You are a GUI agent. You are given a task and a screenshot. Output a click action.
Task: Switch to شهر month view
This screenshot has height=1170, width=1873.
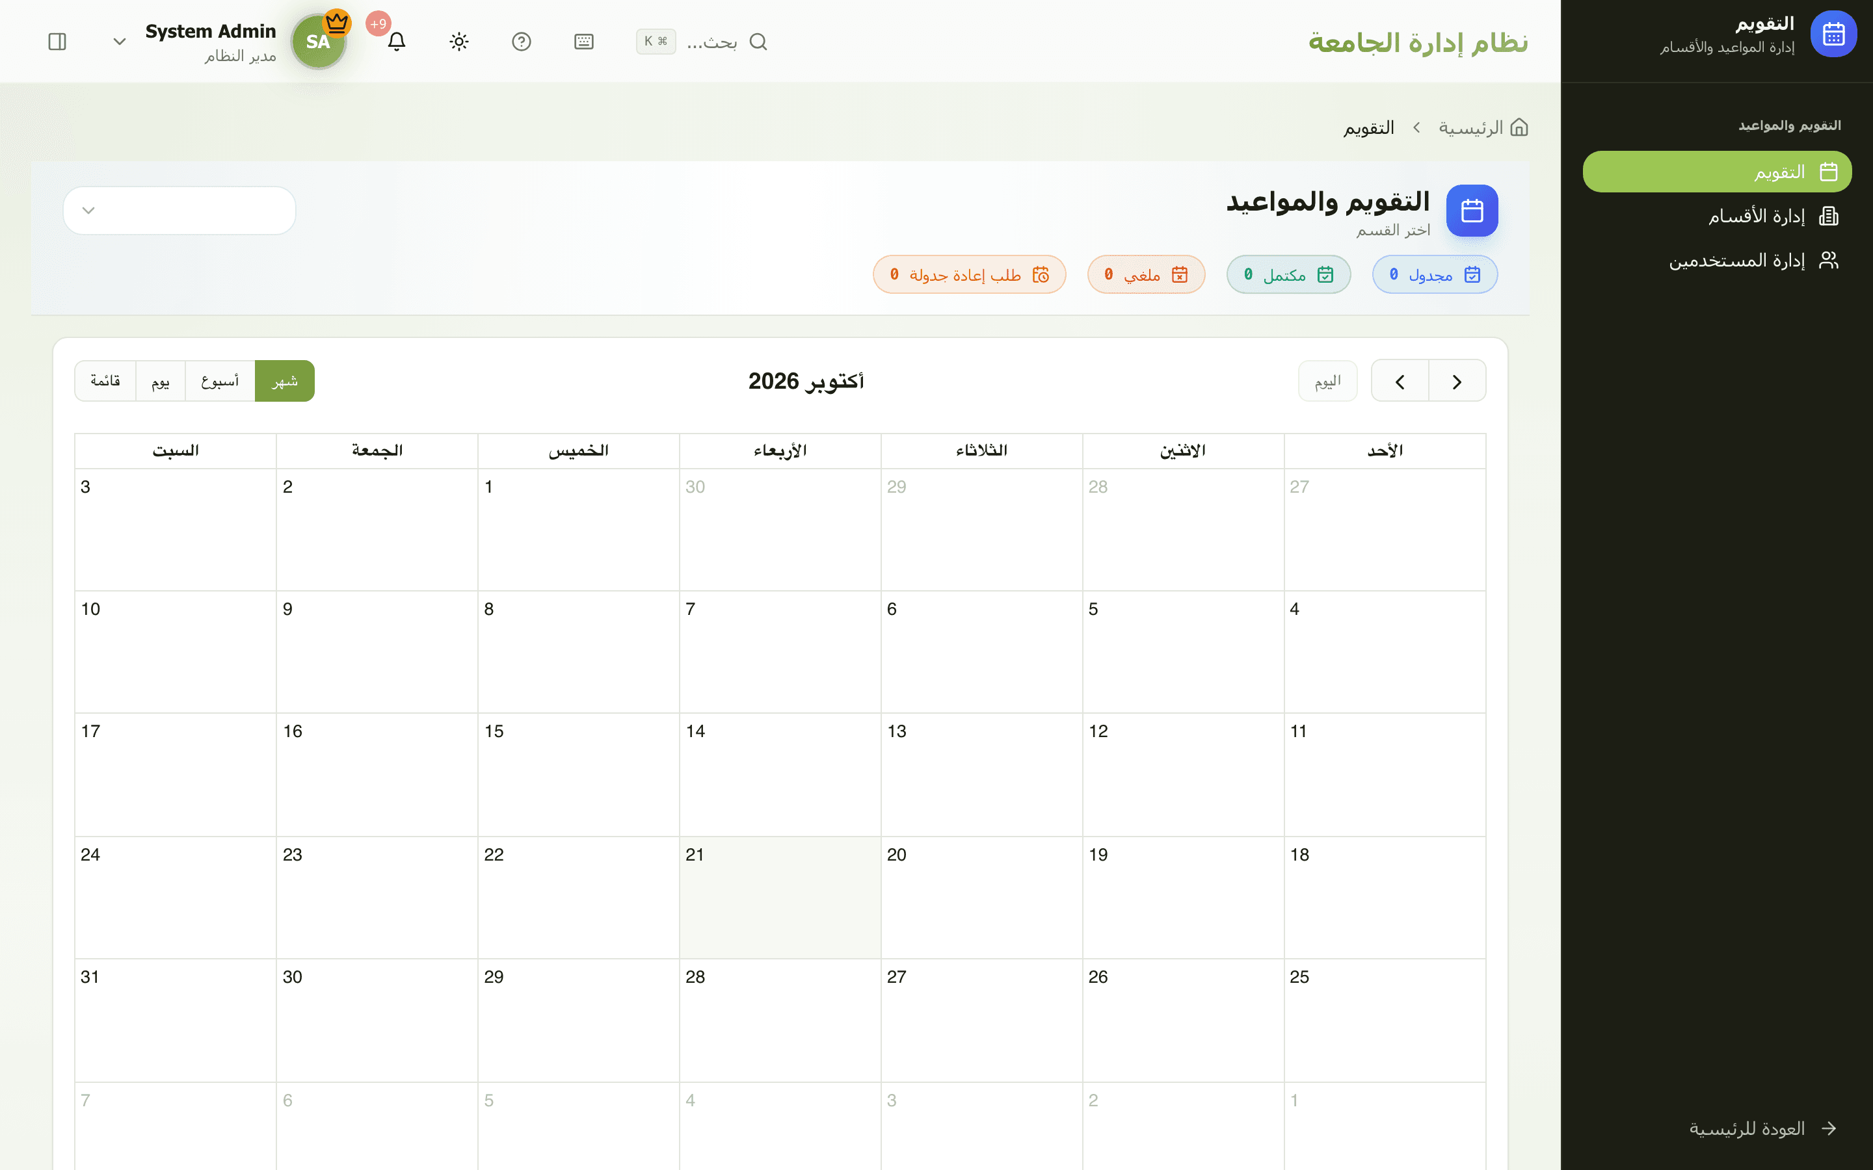coord(285,382)
